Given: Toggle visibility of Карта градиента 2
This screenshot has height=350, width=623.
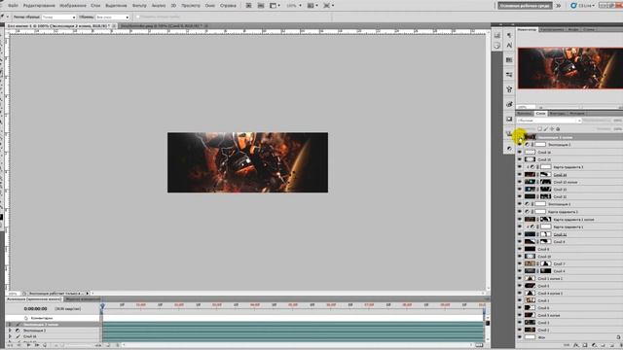Looking at the screenshot, I should click(519, 212).
